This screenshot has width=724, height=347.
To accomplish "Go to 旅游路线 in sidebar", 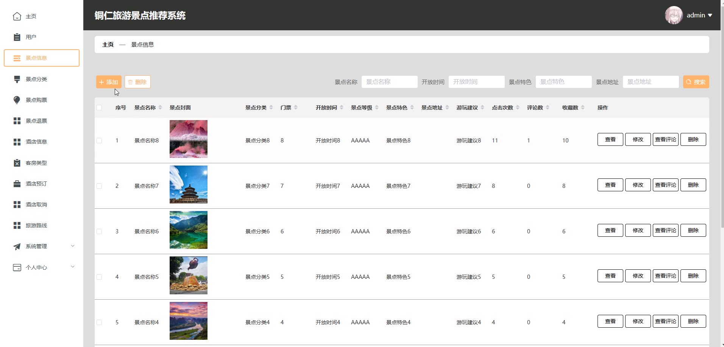I will (36, 225).
